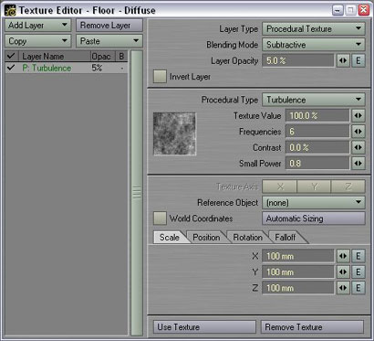Open envelope for Layer Opacity (E)
Viewport: 374px width, 341px height.
(358, 60)
